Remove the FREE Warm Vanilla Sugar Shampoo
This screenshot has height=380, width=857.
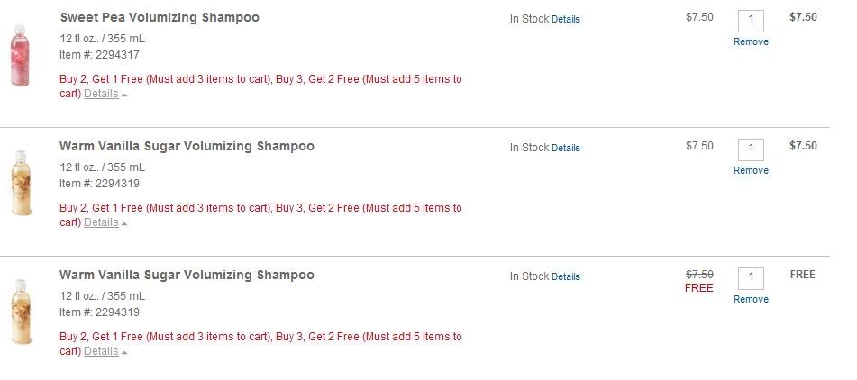(x=751, y=299)
